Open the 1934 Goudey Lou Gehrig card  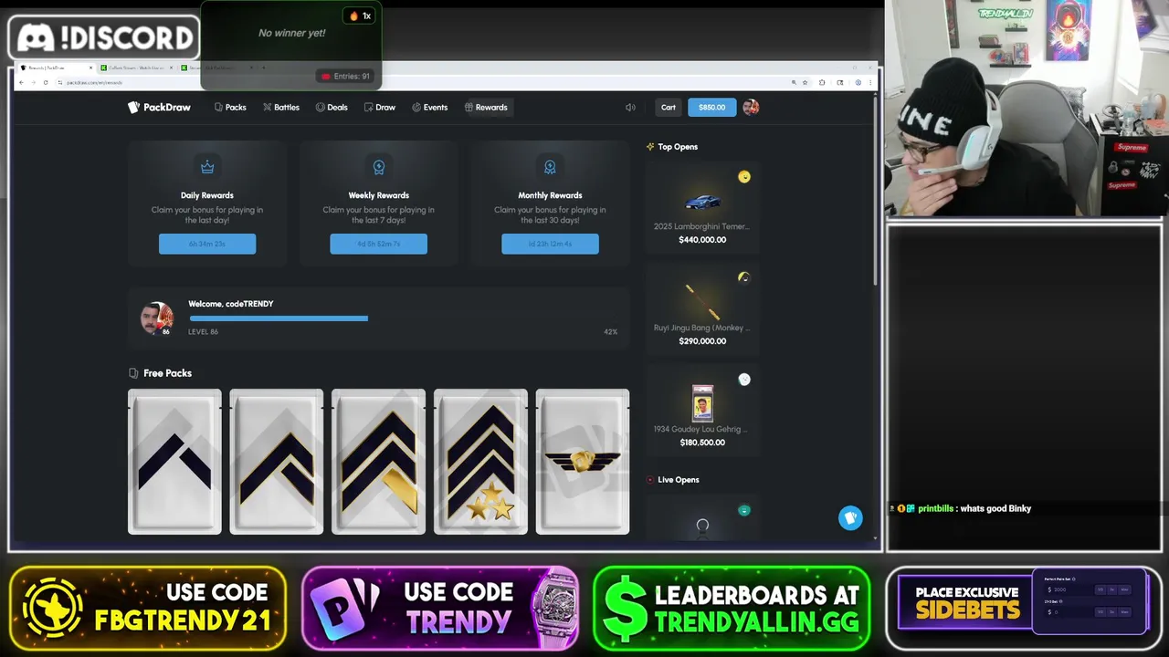(702, 412)
